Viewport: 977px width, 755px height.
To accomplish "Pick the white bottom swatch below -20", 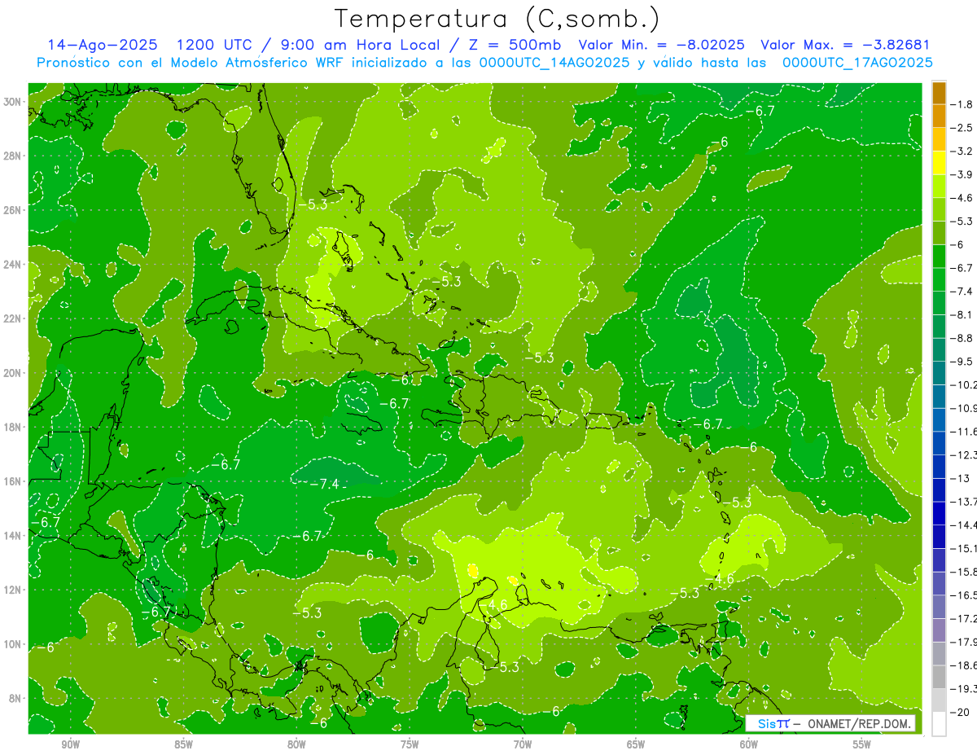I will (939, 723).
